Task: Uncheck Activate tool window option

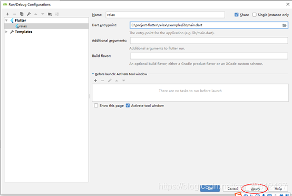Action: [x=128, y=105]
